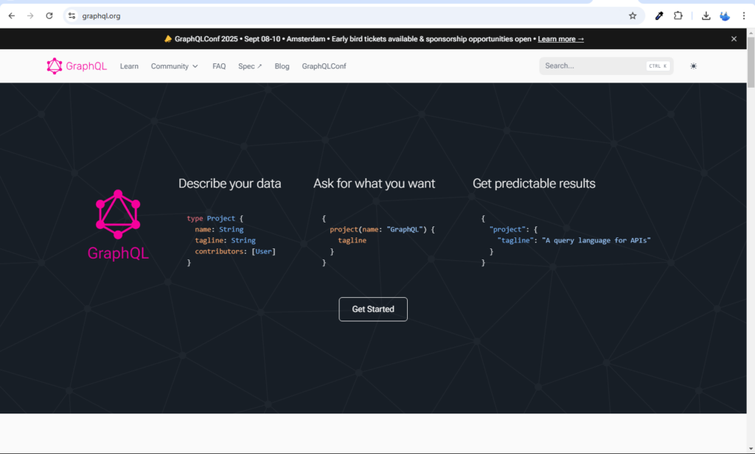Open the blue browser profile avatar
Image resolution: width=755 pixels, height=454 pixels.
[x=725, y=16]
